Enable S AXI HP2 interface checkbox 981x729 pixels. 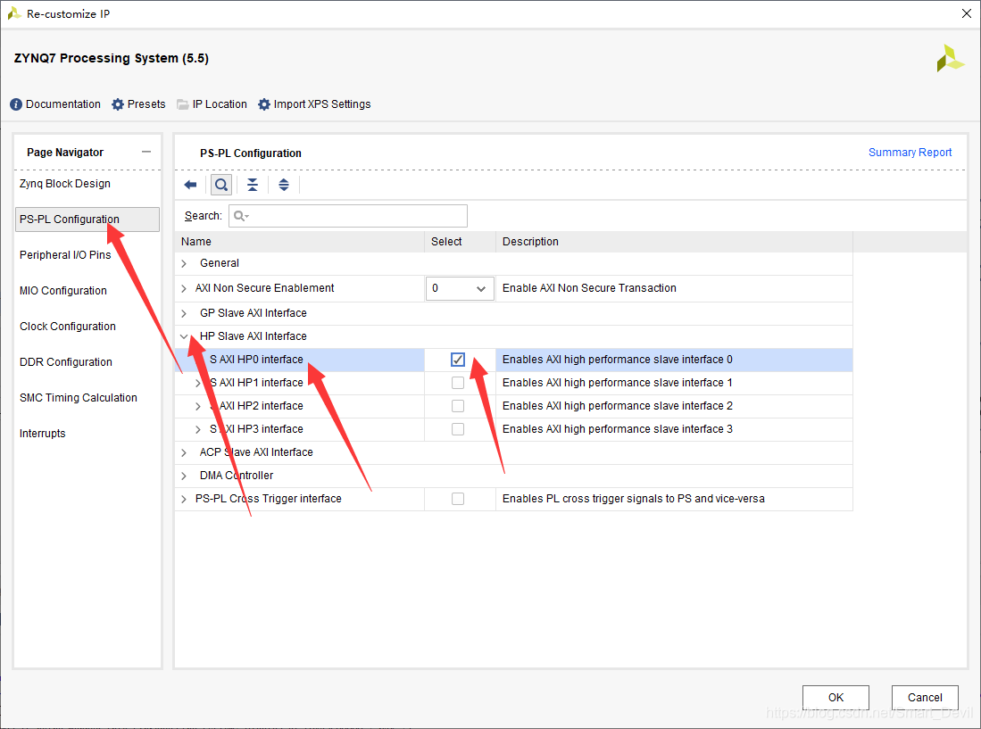458,406
